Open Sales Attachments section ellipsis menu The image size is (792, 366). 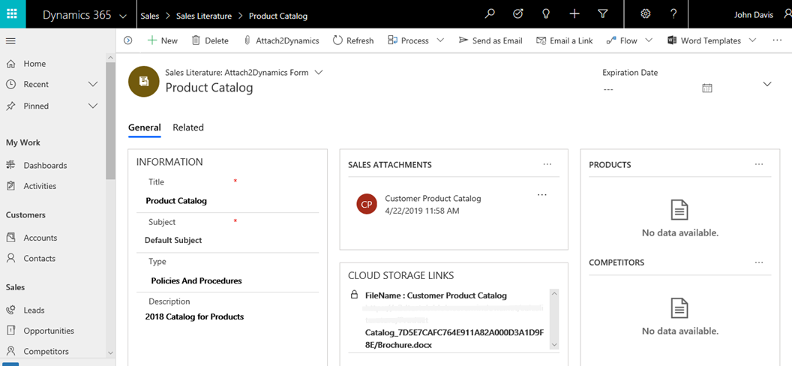(x=547, y=164)
